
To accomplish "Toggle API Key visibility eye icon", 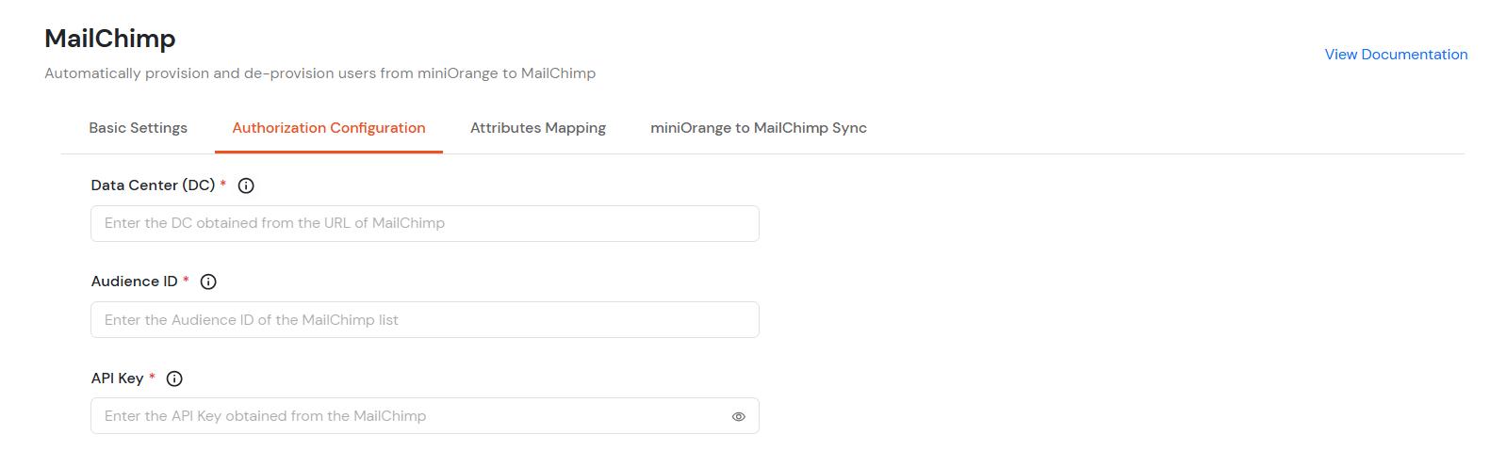I will tap(739, 416).
